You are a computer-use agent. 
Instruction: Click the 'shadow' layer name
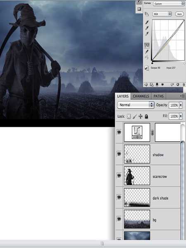point(158,155)
